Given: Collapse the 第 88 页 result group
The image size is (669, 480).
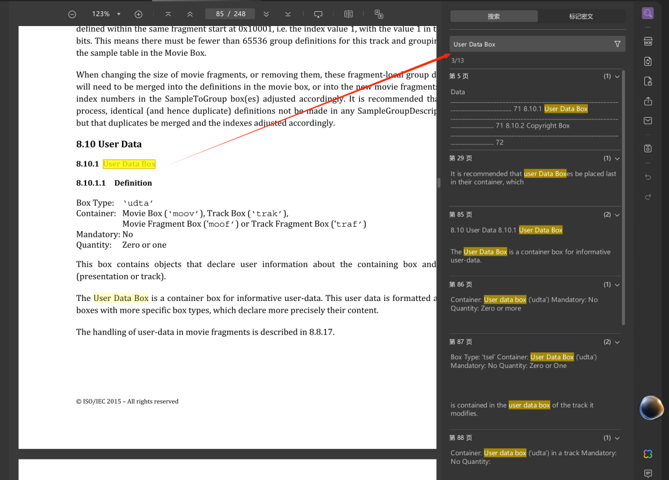Looking at the screenshot, I should [617, 438].
